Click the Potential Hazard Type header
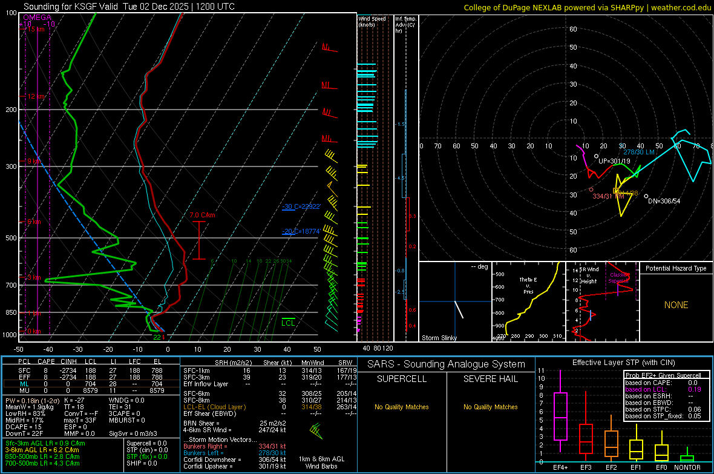Image resolution: width=714 pixels, height=474 pixels. click(676, 268)
